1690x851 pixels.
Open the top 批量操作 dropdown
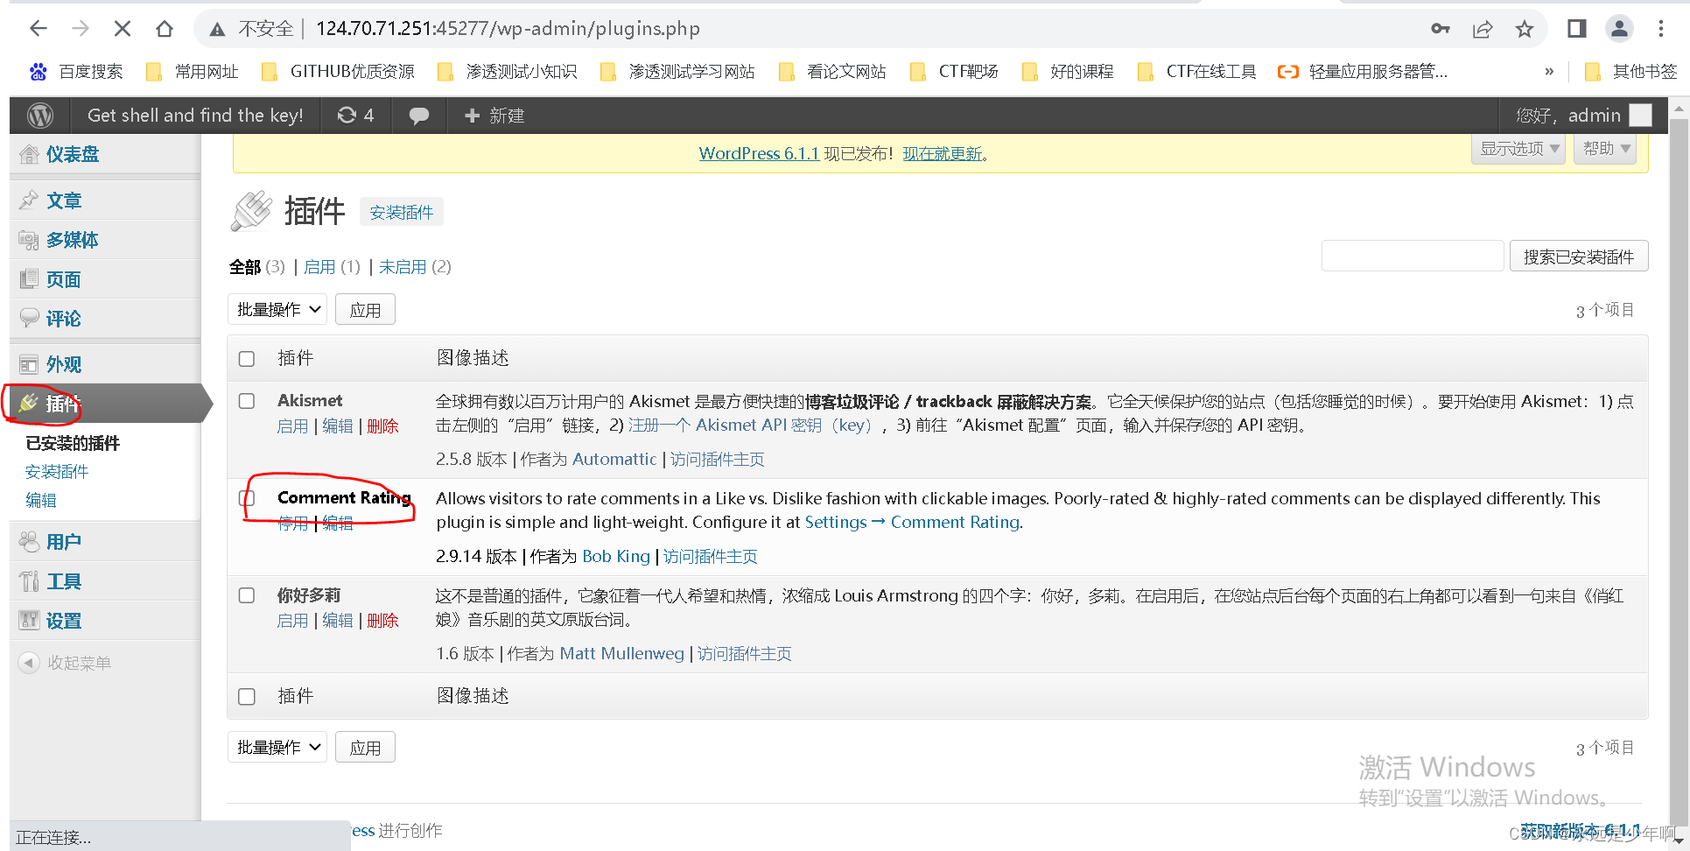point(277,310)
